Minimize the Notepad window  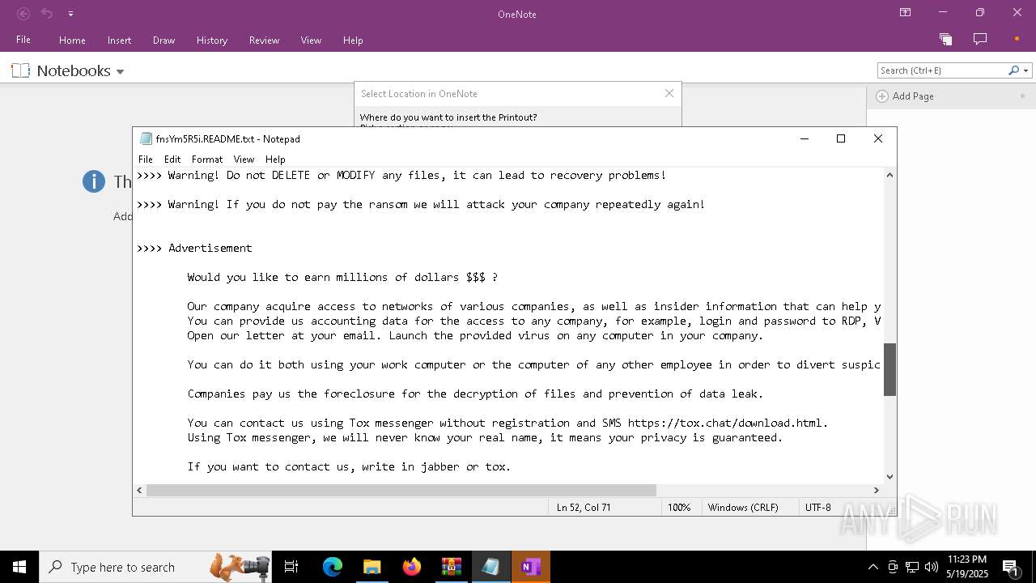[x=805, y=138]
